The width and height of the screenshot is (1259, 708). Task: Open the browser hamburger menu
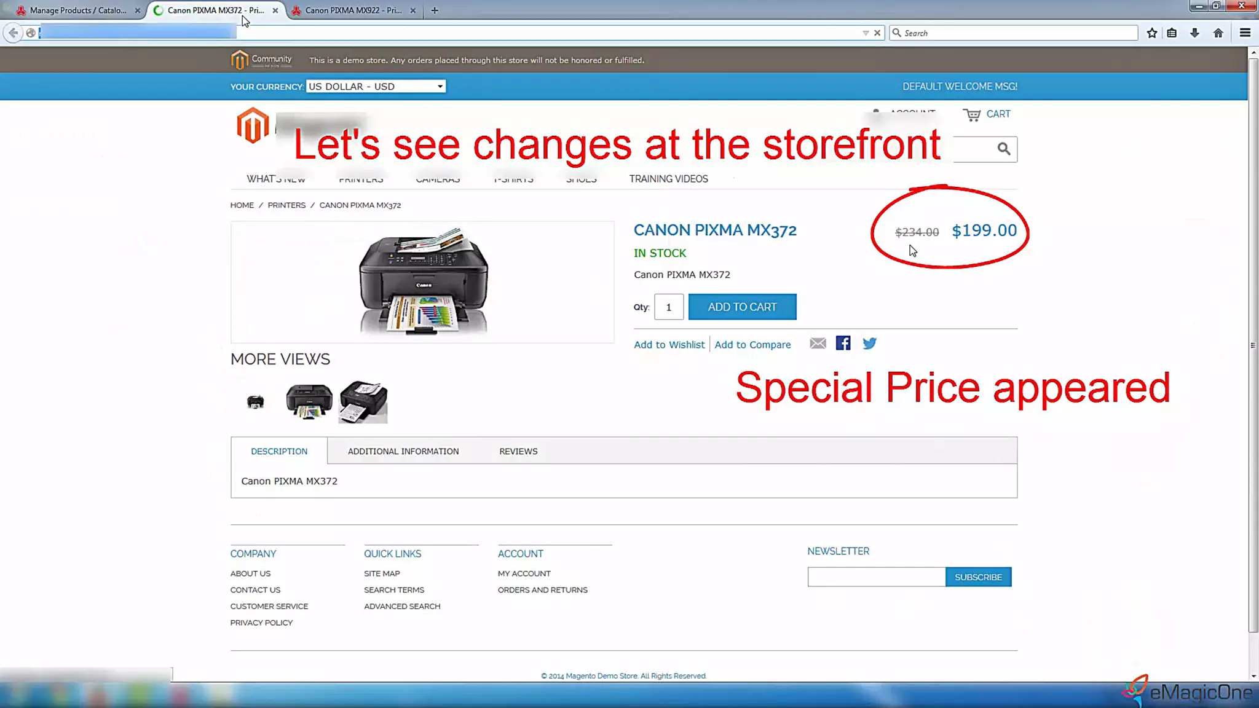pos(1245,33)
